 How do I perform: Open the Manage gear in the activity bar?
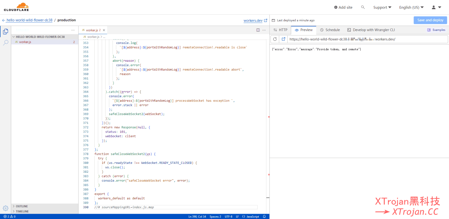[x=6, y=208]
